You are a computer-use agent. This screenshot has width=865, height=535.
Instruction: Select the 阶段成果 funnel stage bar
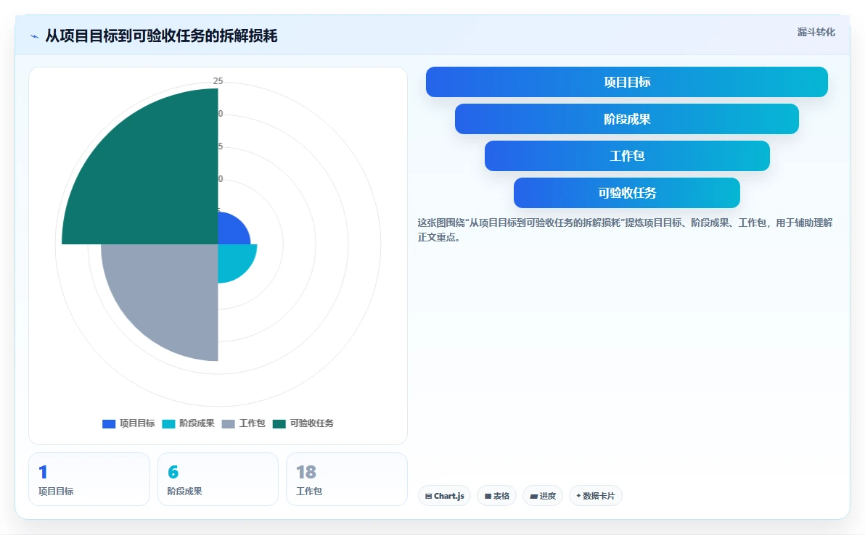tap(627, 119)
